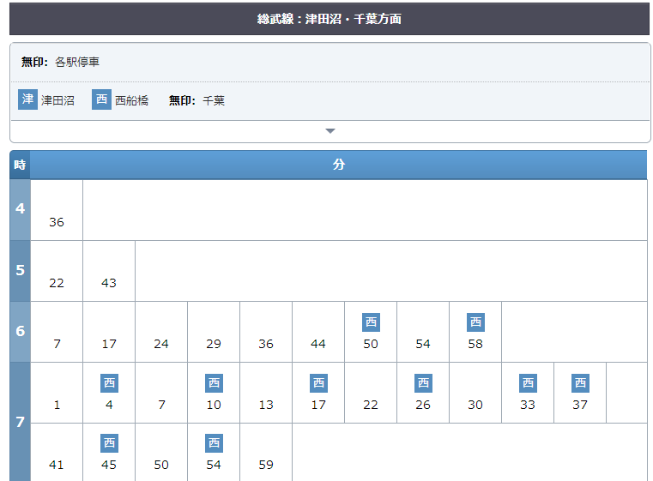Select the 7:59 departure time

click(x=266, y=465)
